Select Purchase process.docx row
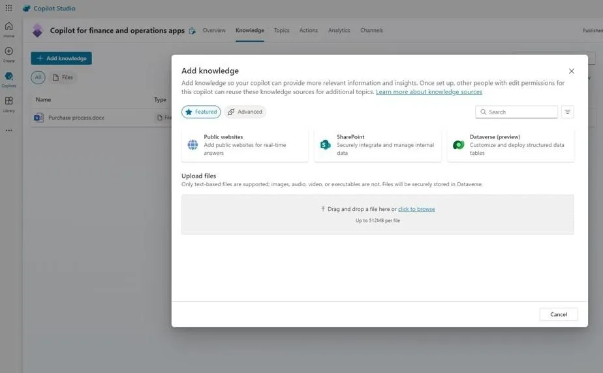This screenshot has height=373, width=603. 102,118
